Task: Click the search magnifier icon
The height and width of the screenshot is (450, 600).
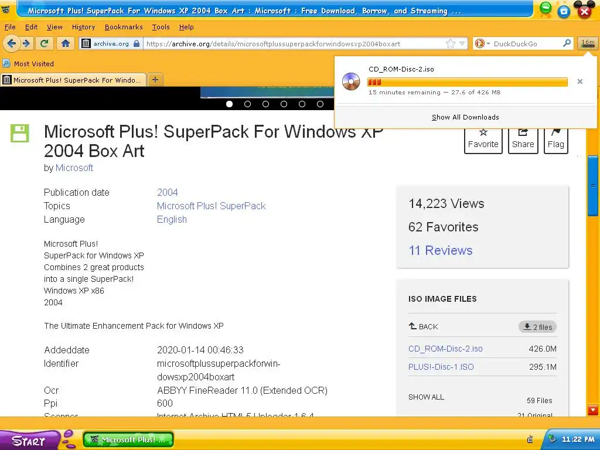Action: pyautogui.click(x=567, y=43)
